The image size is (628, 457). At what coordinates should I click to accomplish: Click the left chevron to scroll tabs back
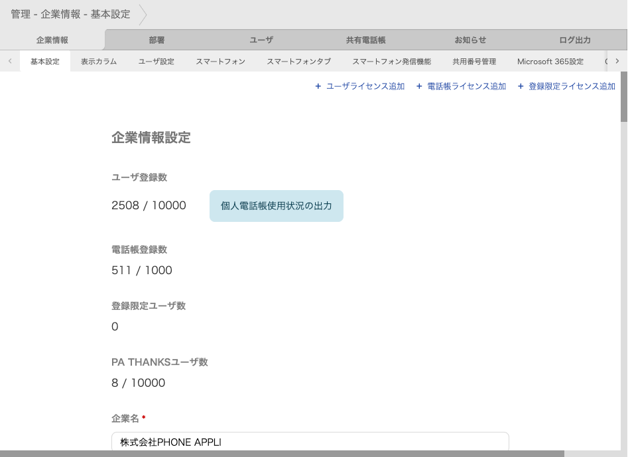tap(9, 61)
